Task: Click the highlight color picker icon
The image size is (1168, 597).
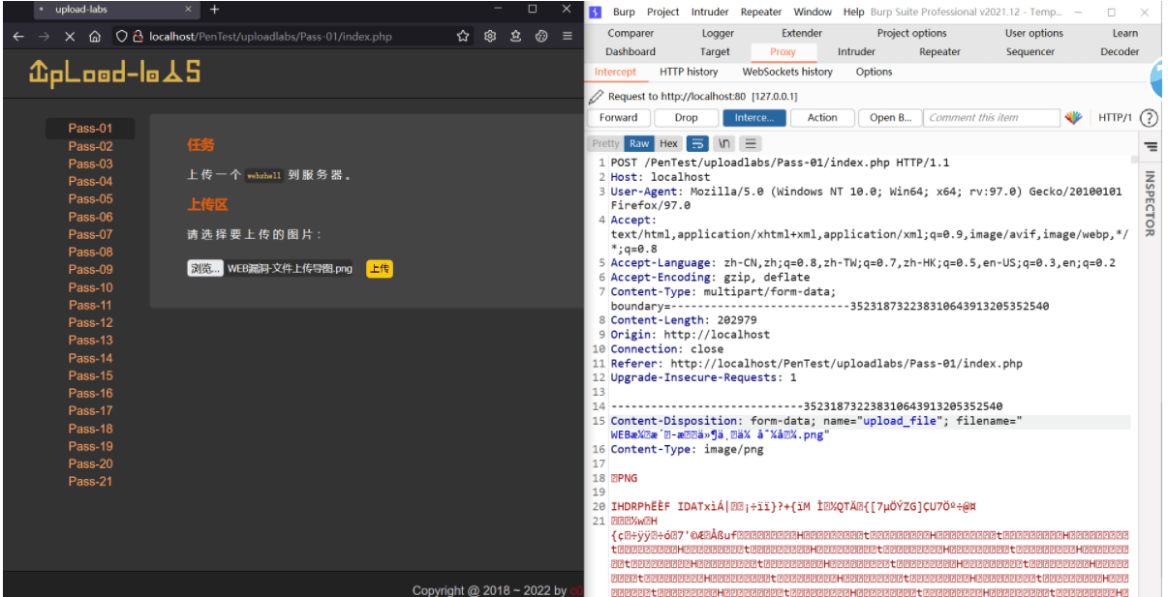Action: [1073, 118]
